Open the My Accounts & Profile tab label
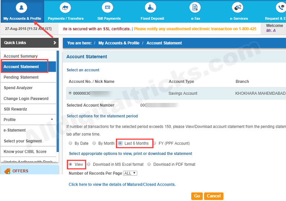286x201 pixels. pos(22,19)
